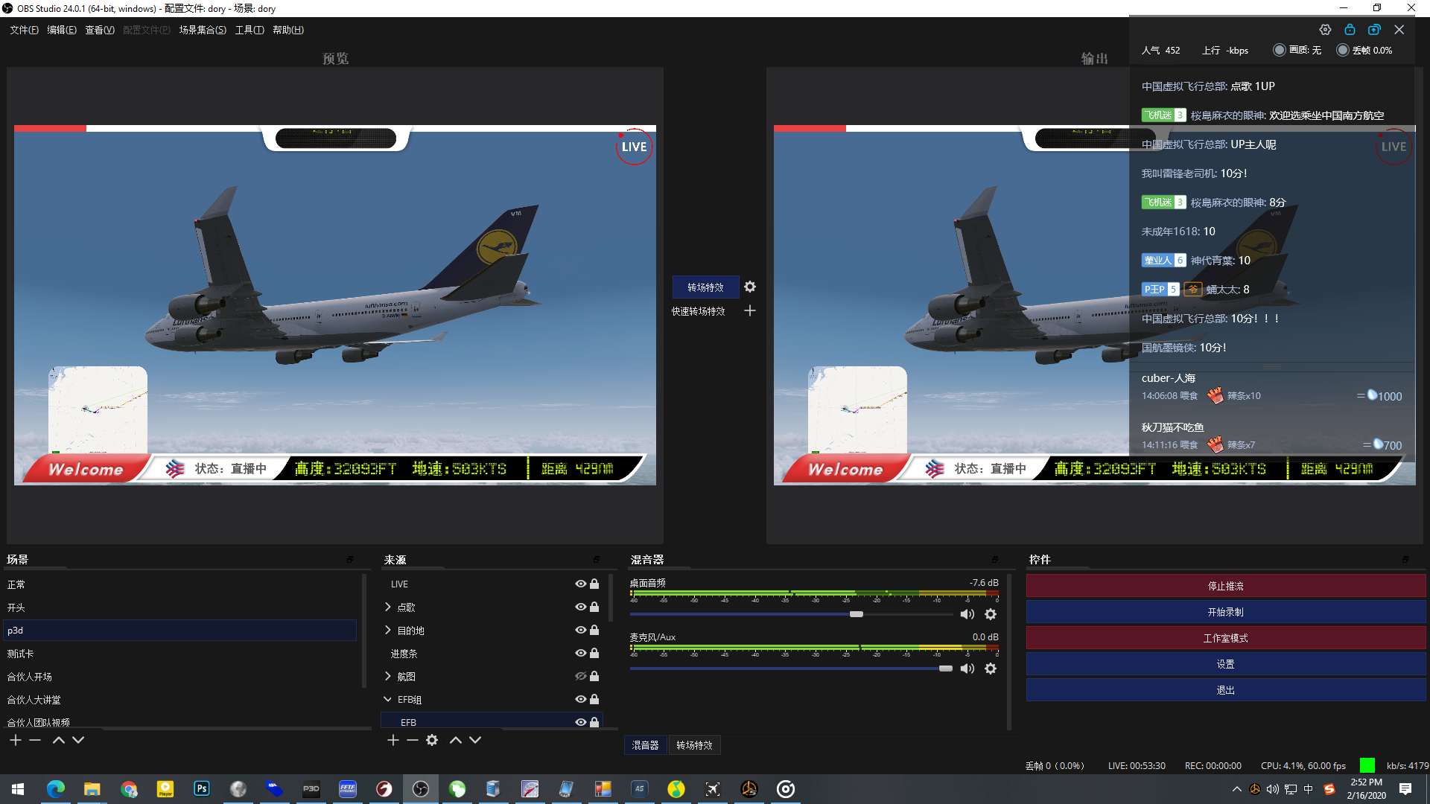Collapse the EFB组 source group
The width and height of the screenshot is (1430, 804).
(388, 700)
